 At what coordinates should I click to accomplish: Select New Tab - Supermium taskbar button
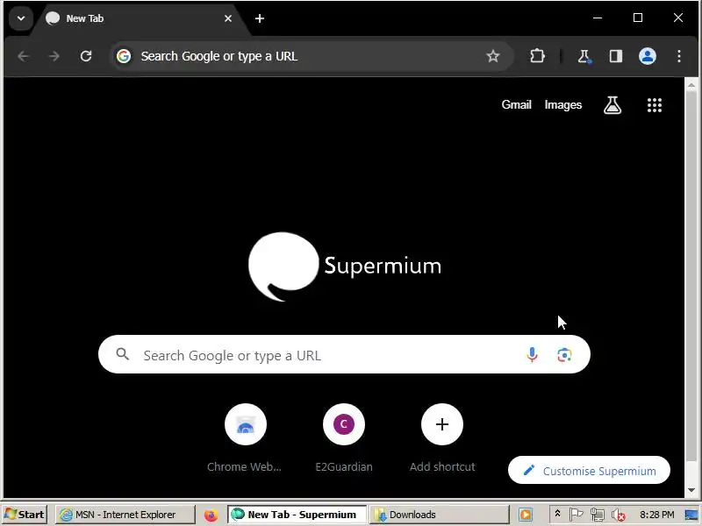point(297,515)
